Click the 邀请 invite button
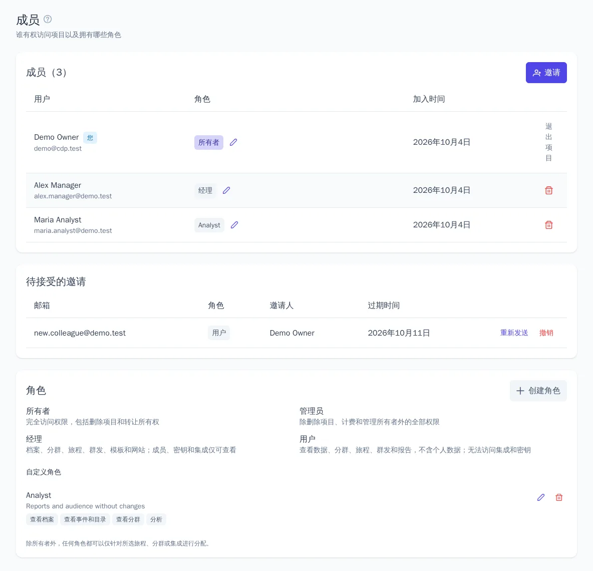 point(546,73)
